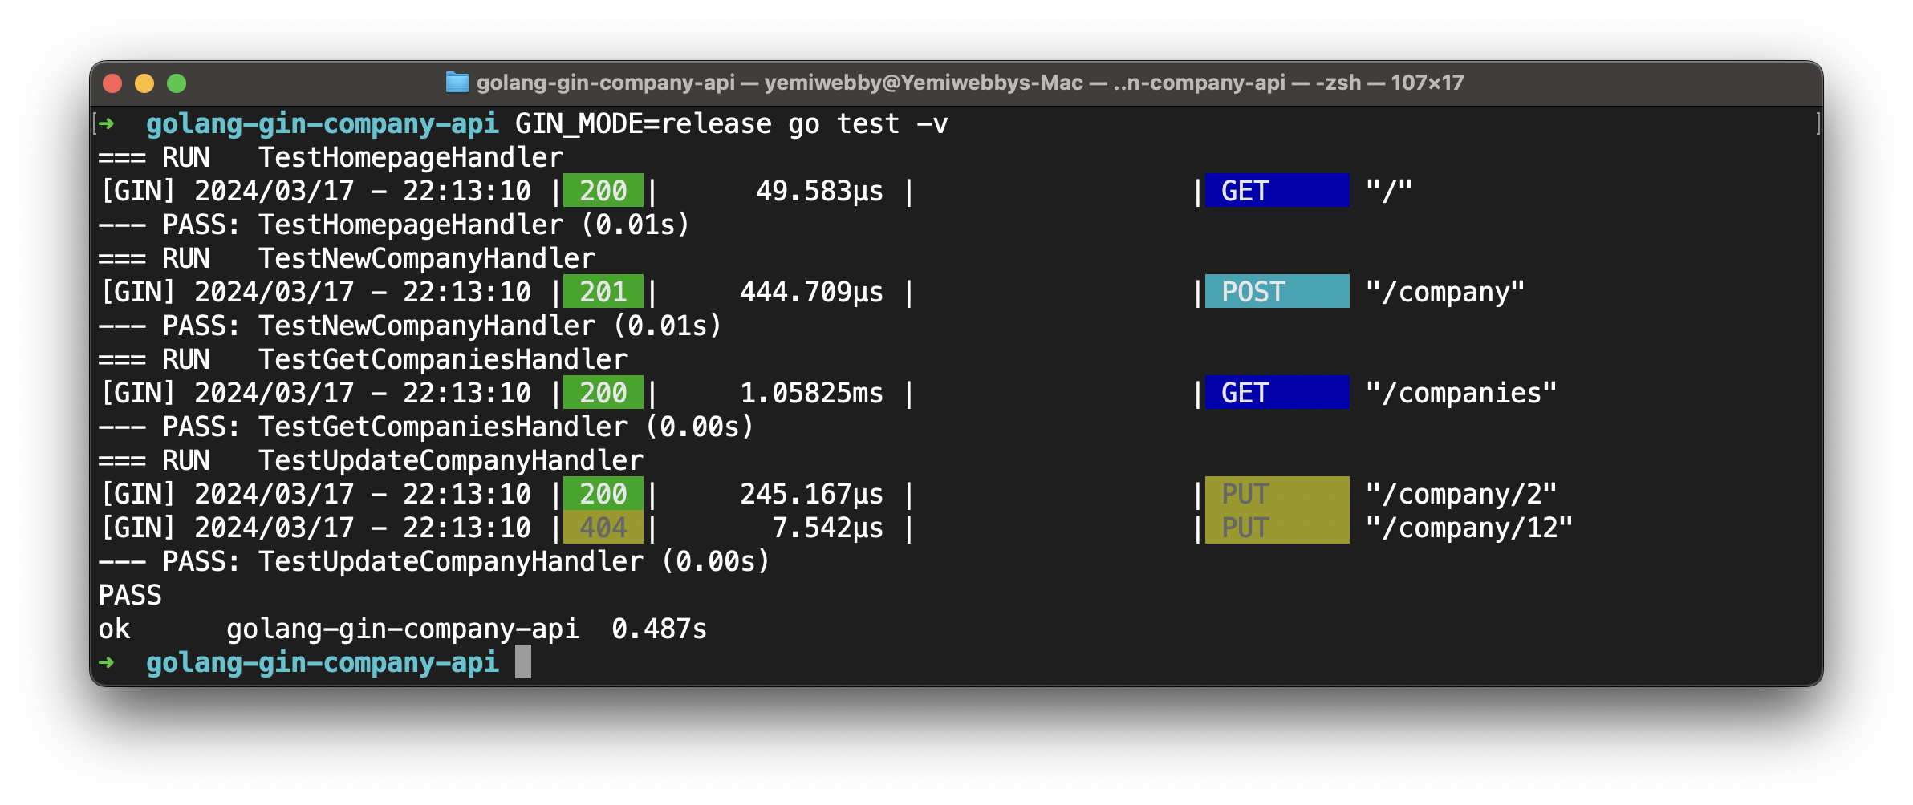Click the green maximize traffic light button
This screenshot has width=1913, height=805.
177,82
